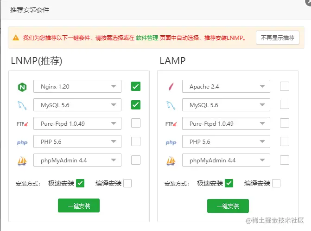This screenshot has width=311, height=231.
Task: Click the 安装方式 label in LAMP panel
Action: coord(177,184)
